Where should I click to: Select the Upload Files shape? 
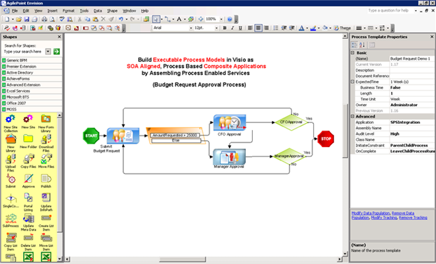11,163
